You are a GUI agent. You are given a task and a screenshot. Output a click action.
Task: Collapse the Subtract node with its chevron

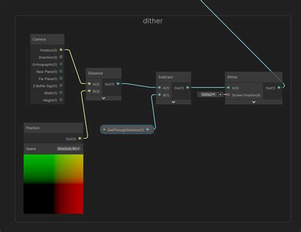pos(173,102)
